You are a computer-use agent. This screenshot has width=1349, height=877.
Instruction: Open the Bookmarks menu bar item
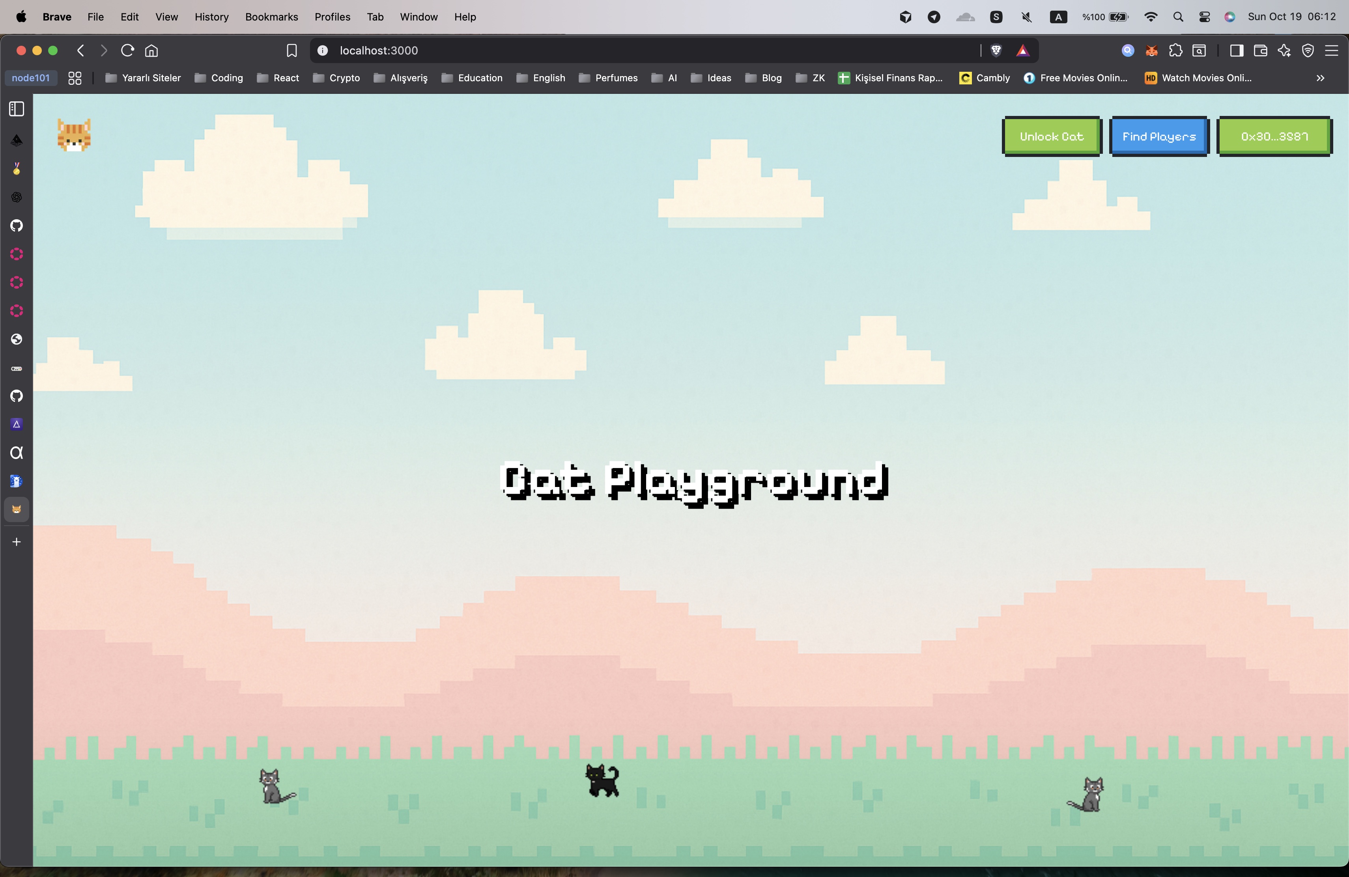click(271, 17)
